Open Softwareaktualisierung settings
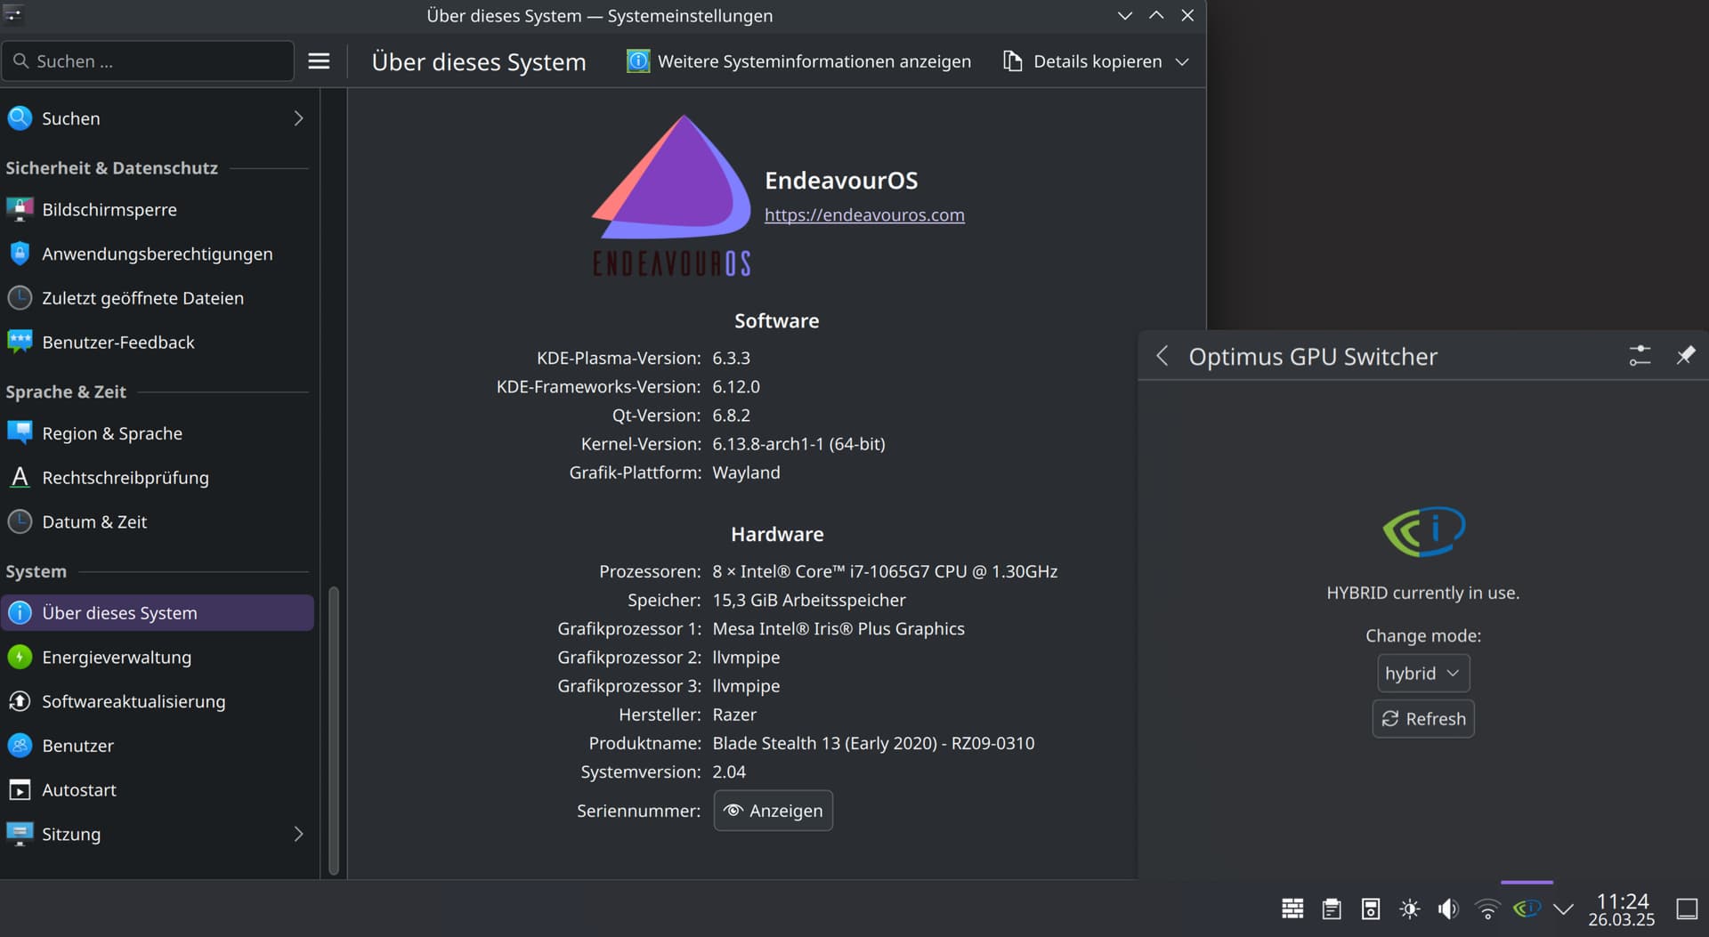This screenshot has height=937, width=1709. [x=157, y=702]
